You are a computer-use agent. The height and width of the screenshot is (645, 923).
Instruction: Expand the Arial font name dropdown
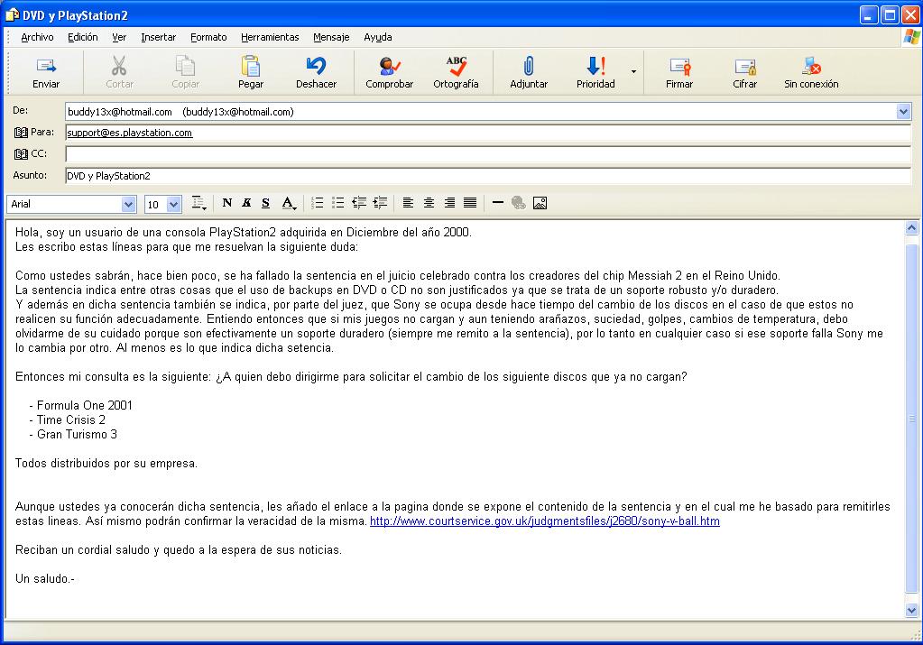tap(128, 204)
